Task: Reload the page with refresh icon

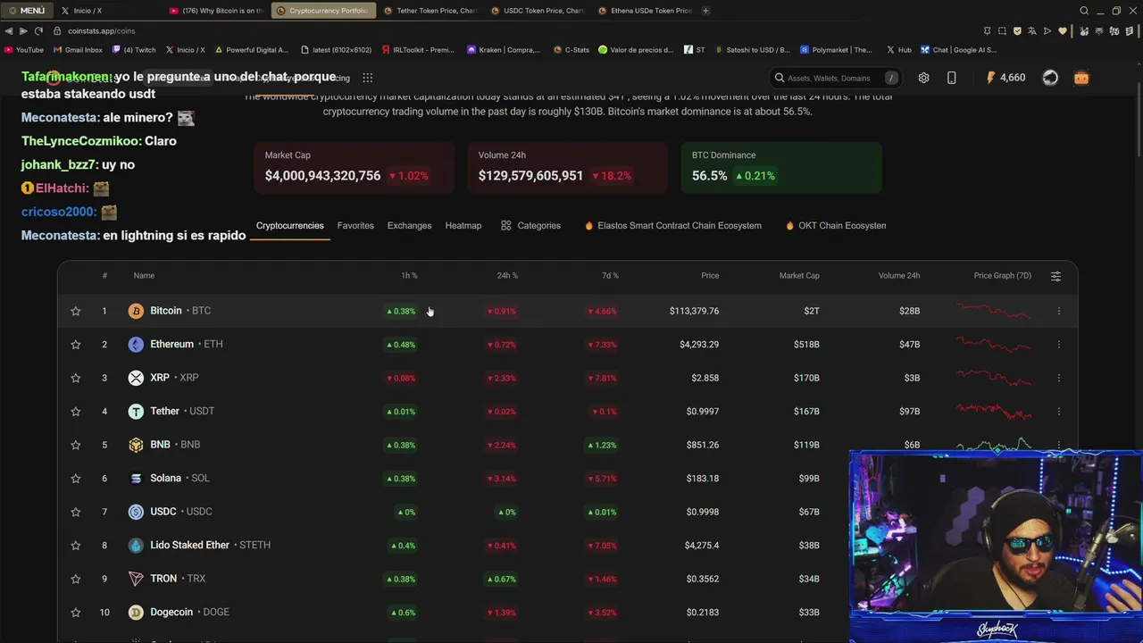Action: 38,30
